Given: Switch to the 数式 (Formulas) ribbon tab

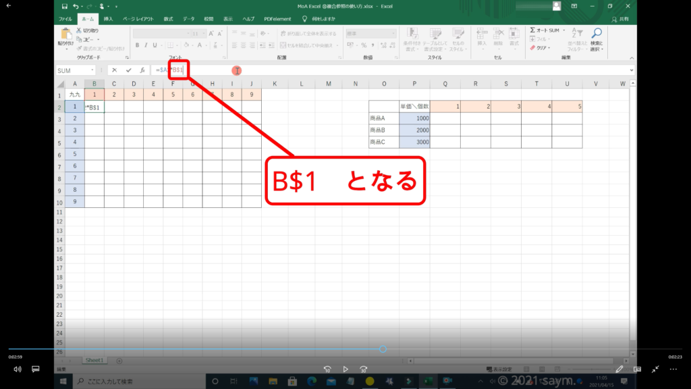Looking at the screenshot, I should coord(168,19).
